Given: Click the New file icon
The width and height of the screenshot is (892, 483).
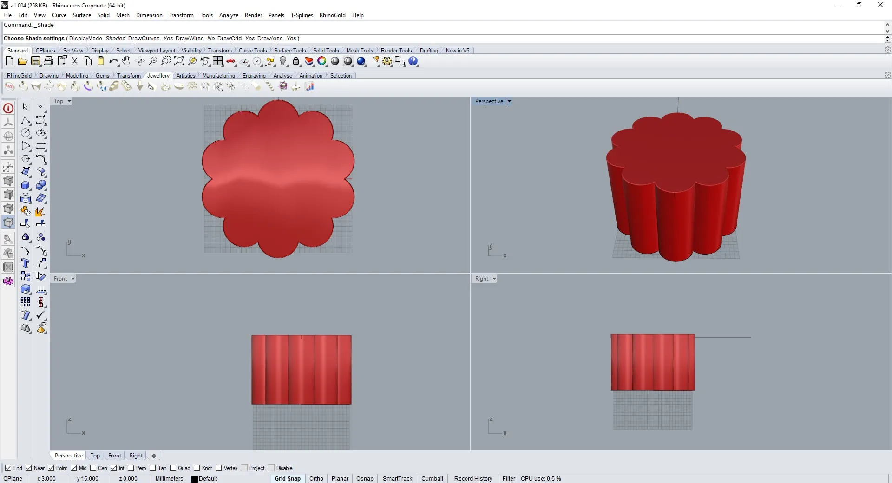Looking at the screenshot, I should [x=9, y=61].
